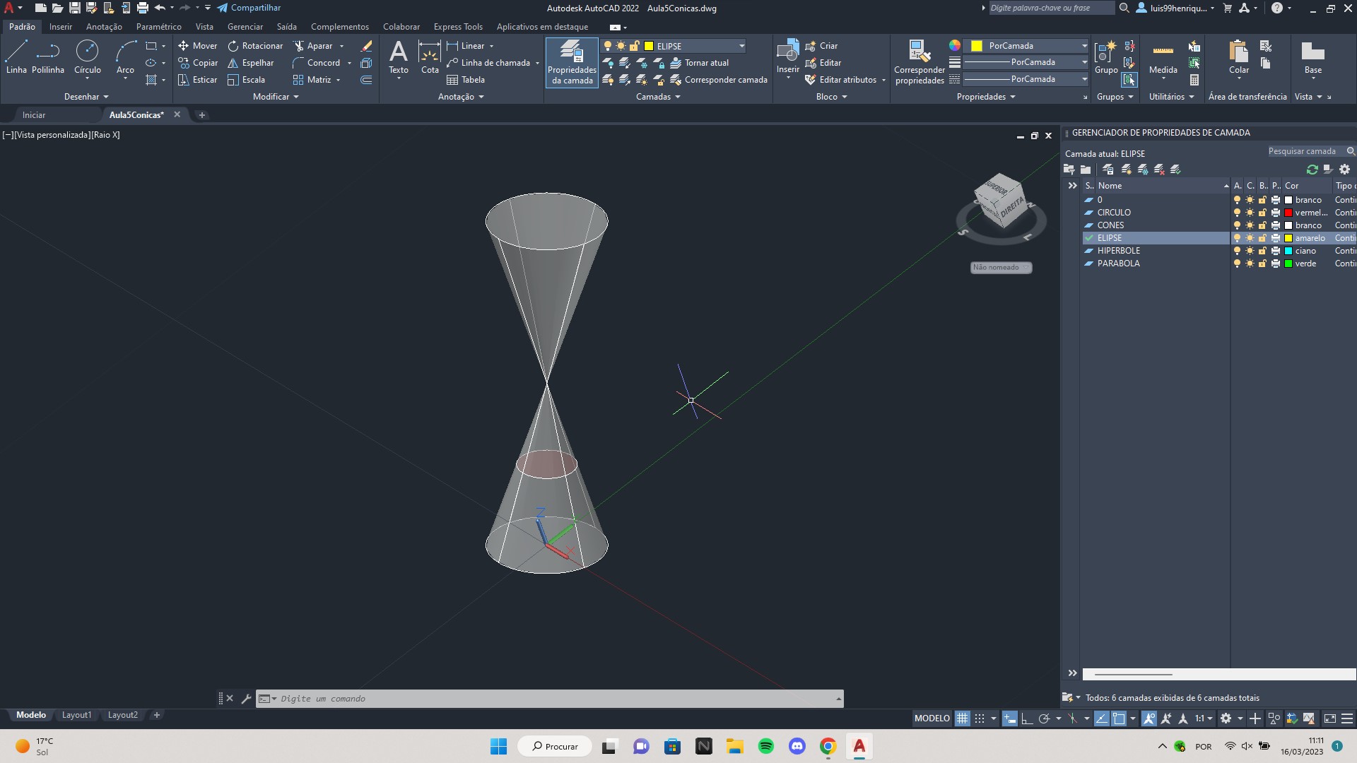Open the ELIPSE layer dropdown
The image size is (1357, 763).
(x=742, y=46)
